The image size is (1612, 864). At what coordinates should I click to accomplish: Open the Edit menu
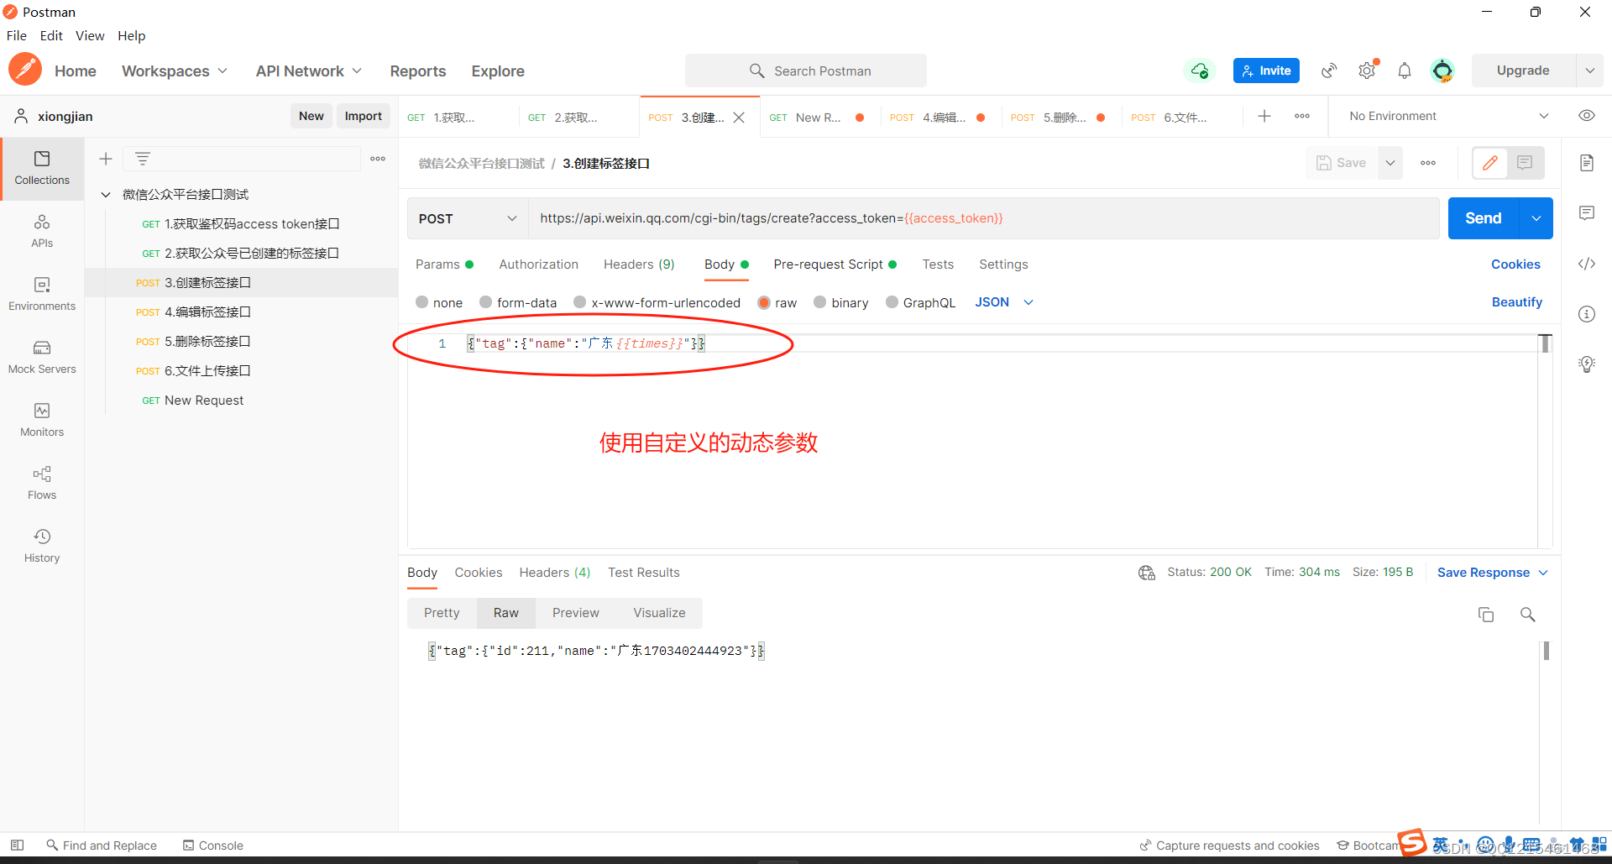(51, 35)
